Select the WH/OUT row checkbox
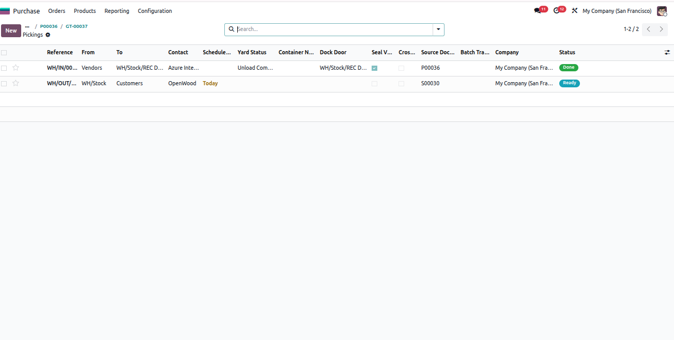 pos(4,84)
